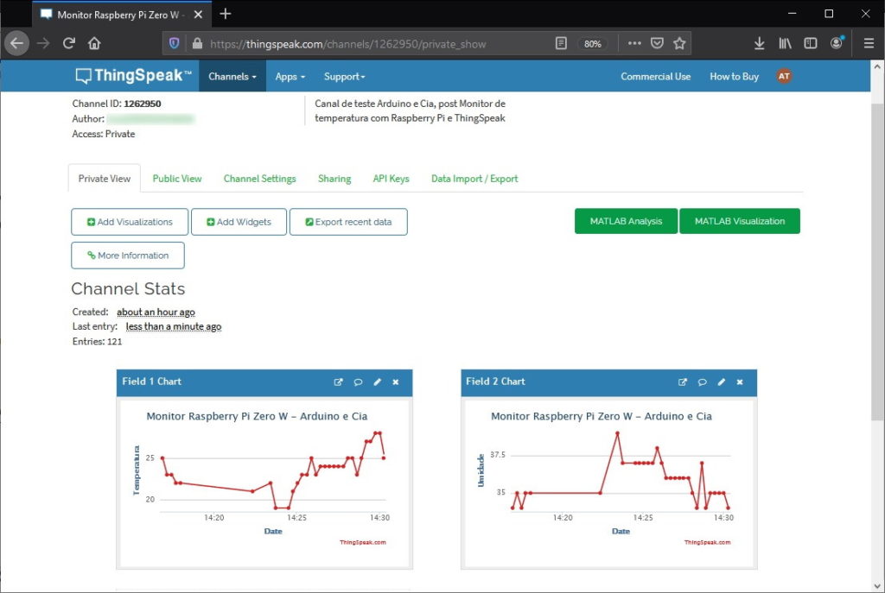This screenshot has height=593, width=885.
Task: Expand the Support dropdown menu
Action: (x=344, y=77)
